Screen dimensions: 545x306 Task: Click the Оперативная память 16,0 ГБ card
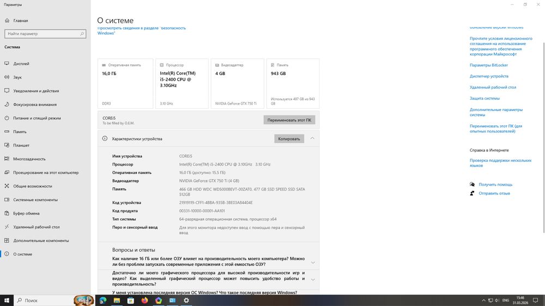[x=125, y=83]
